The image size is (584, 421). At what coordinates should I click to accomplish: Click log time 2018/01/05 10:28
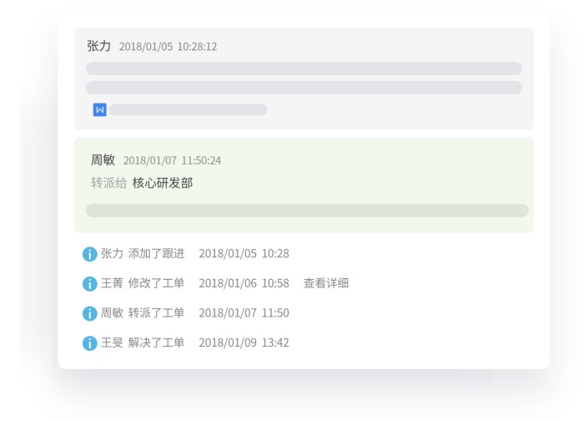point(244,254)
